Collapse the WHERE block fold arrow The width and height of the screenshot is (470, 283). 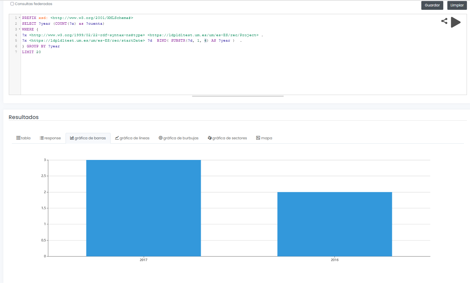(x=20, y=29)
